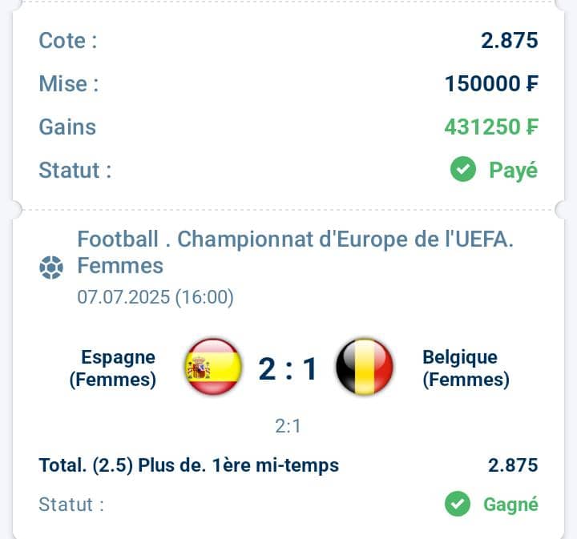Click the bet odds 2.875 beside Total
577x539 pixels.
(x=513, y=465)
